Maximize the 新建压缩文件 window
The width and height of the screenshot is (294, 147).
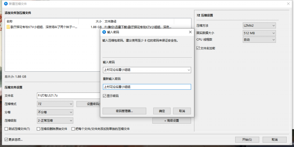tap(270, 3)
